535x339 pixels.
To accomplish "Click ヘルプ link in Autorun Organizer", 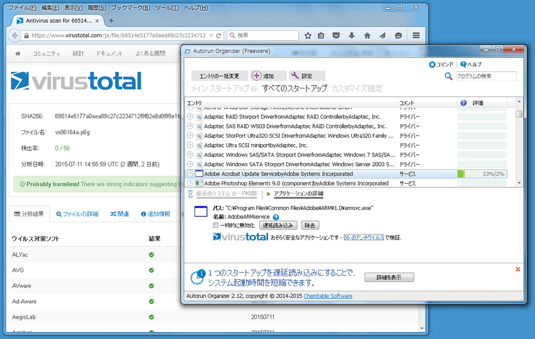I will click(x=470, y=65).
